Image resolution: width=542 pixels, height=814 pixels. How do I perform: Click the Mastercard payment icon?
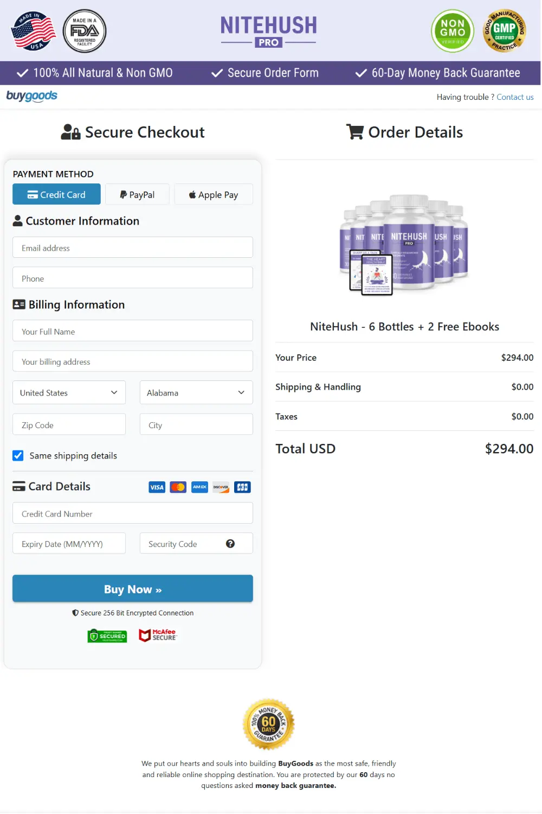[178, 487]
